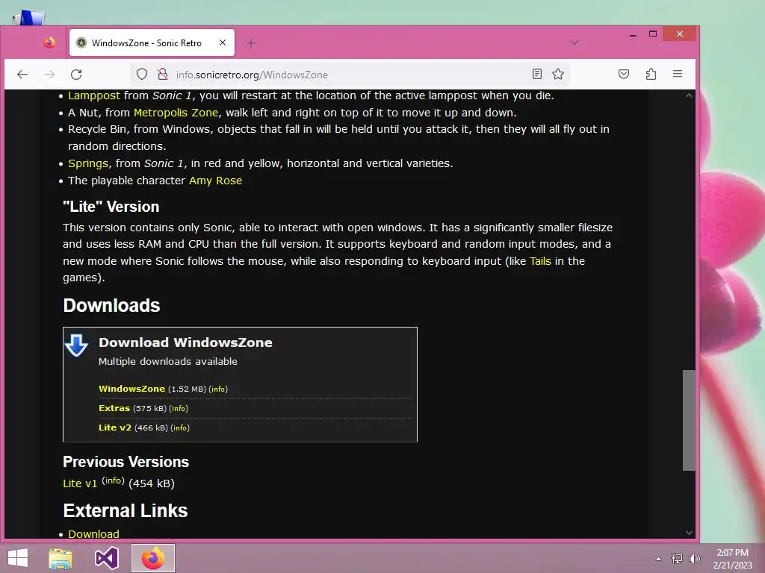Image resolution: width=765 pixels, height=573 pixels.
Task: Launch Visual Studio from the taskbar
Action: [106, 558]
